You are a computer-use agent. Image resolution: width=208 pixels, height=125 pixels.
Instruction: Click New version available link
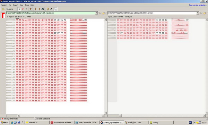[198, 5]
